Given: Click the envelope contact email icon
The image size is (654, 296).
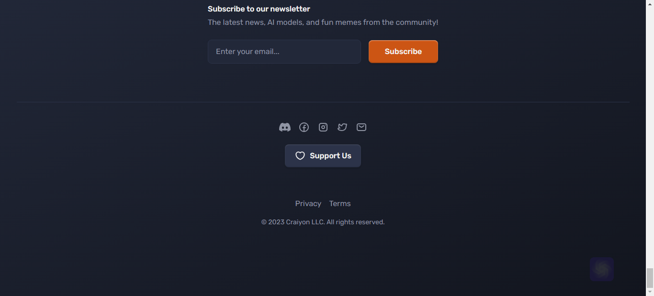Looking at the screenshot, I should click(361, 127).
